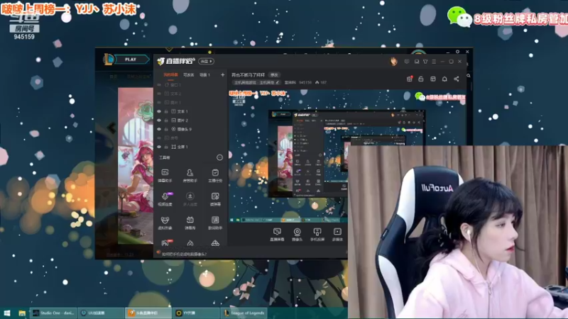Viewport: 568px width, 319px height.
Task: Click the flame-shaped toolbox icon
Action: [x=190, y=243]
